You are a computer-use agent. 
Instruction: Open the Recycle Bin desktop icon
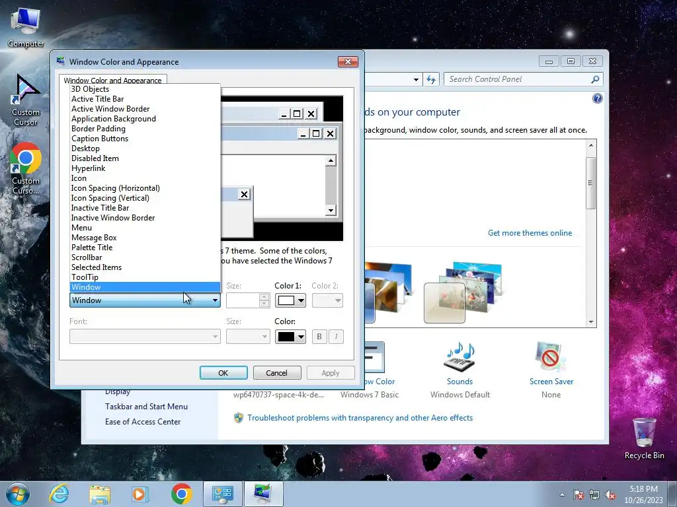click(644, 438)
